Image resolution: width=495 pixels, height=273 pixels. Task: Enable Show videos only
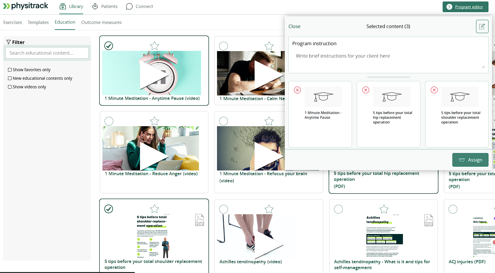tap(10, 87)
